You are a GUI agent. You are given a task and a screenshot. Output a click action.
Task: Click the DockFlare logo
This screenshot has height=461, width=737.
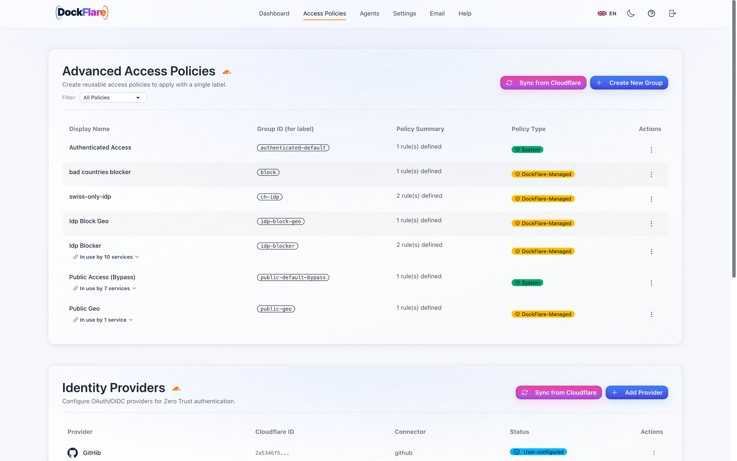(x=82, y=13)
